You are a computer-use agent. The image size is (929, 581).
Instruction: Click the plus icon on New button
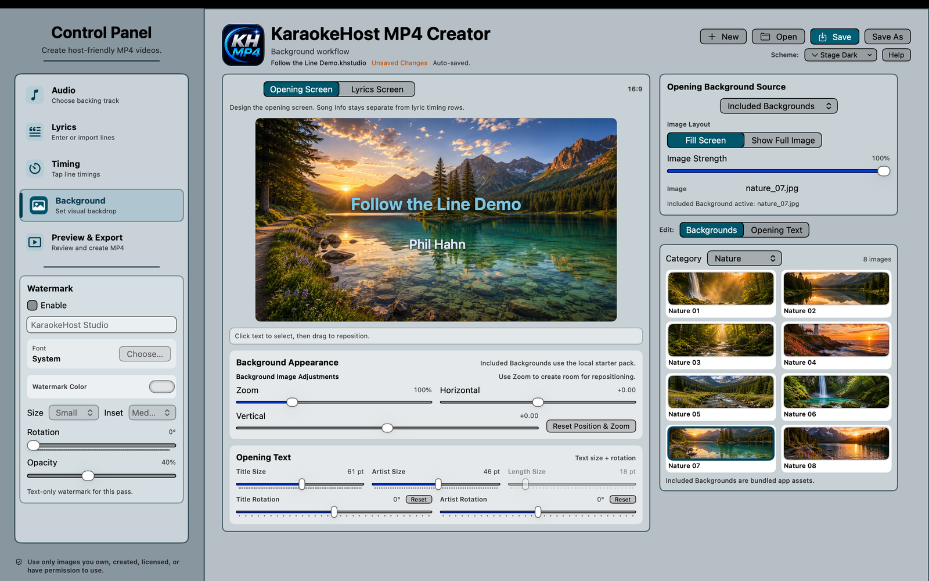click(x=712, y=37)
